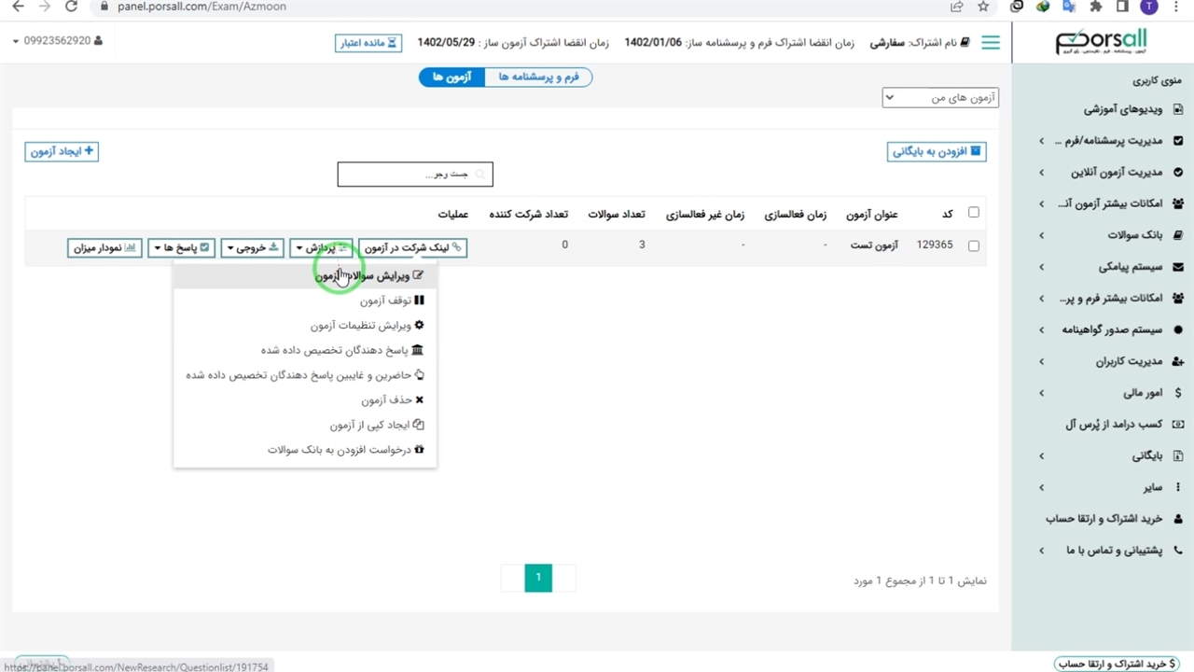Bookmark page with the star icon

pyautogui.click(x=983, y=7)
